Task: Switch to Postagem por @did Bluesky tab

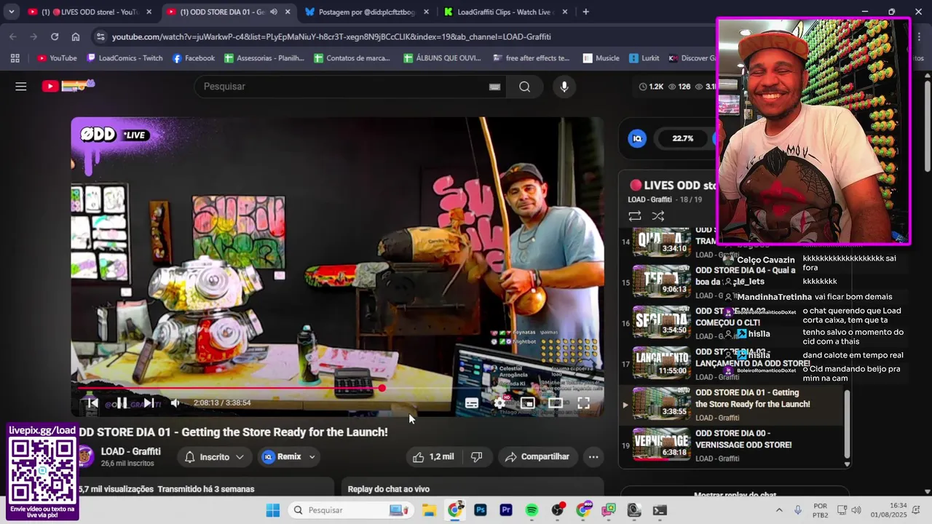Action: pos(367,12)
